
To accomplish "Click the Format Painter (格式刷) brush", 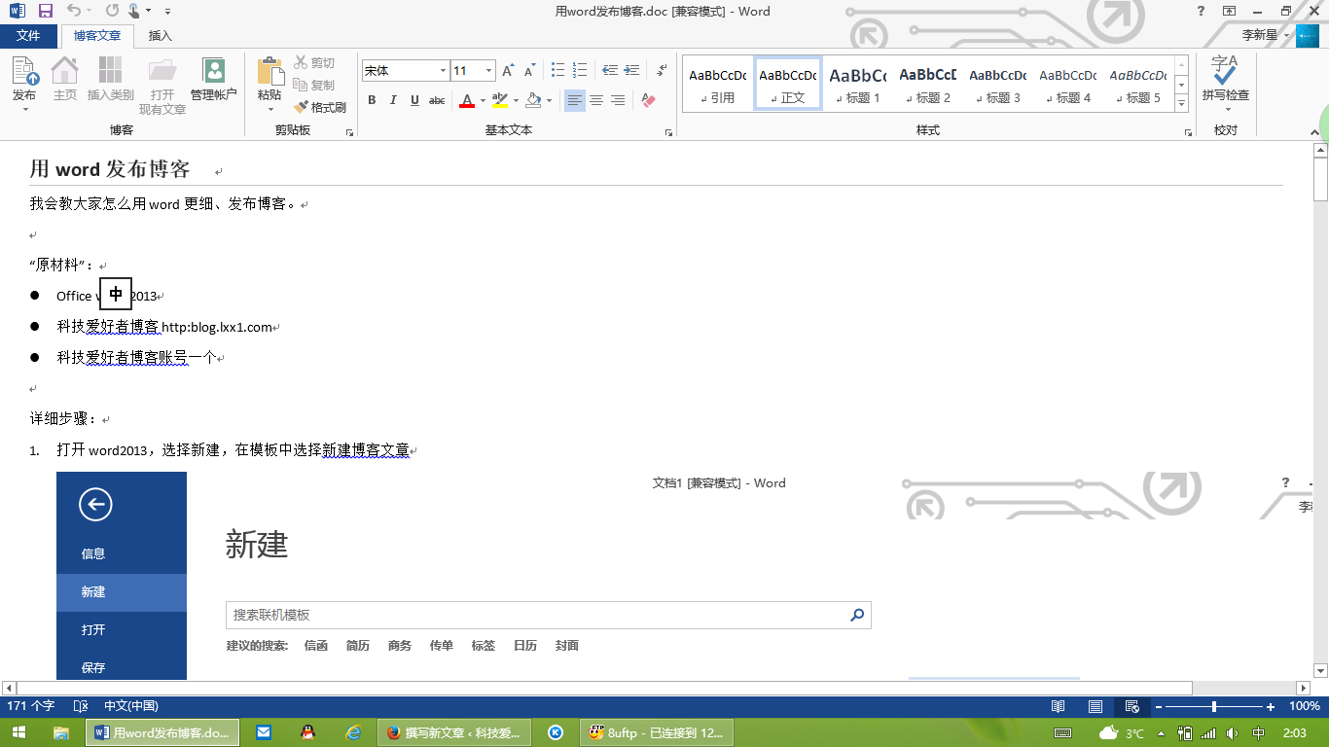I will (320, 107).
